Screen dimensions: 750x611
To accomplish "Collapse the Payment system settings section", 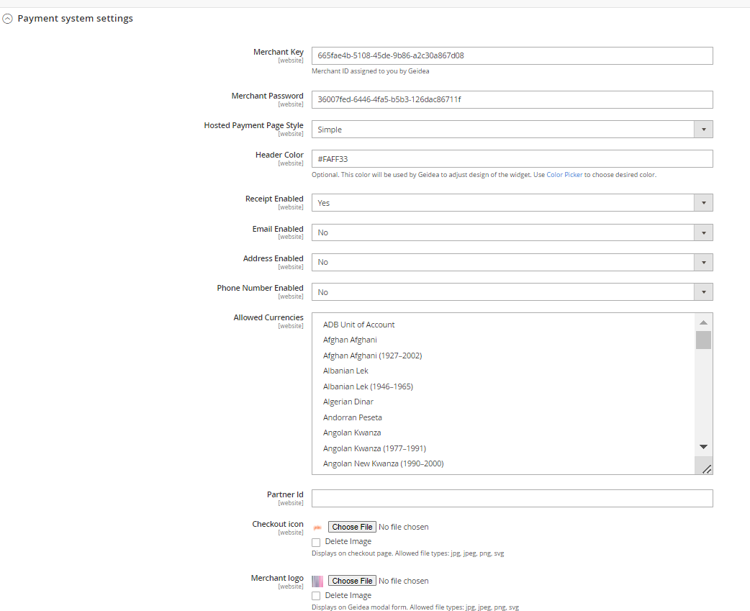I will point(8,19).
